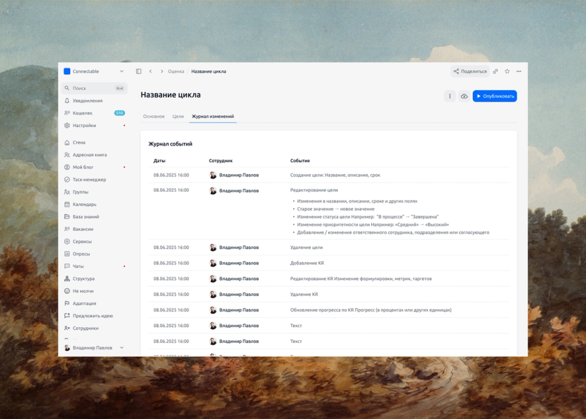Viewport: 586px width, 419px height.
Task: Click the Сервисы icon
Action: coord(67,241)
